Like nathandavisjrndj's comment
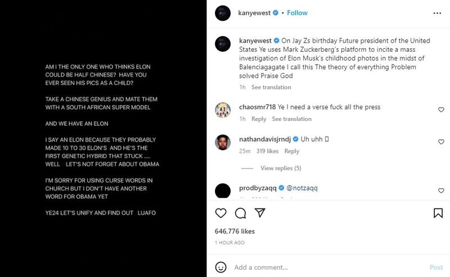450x277 pixels. click(x=440, y=141)
